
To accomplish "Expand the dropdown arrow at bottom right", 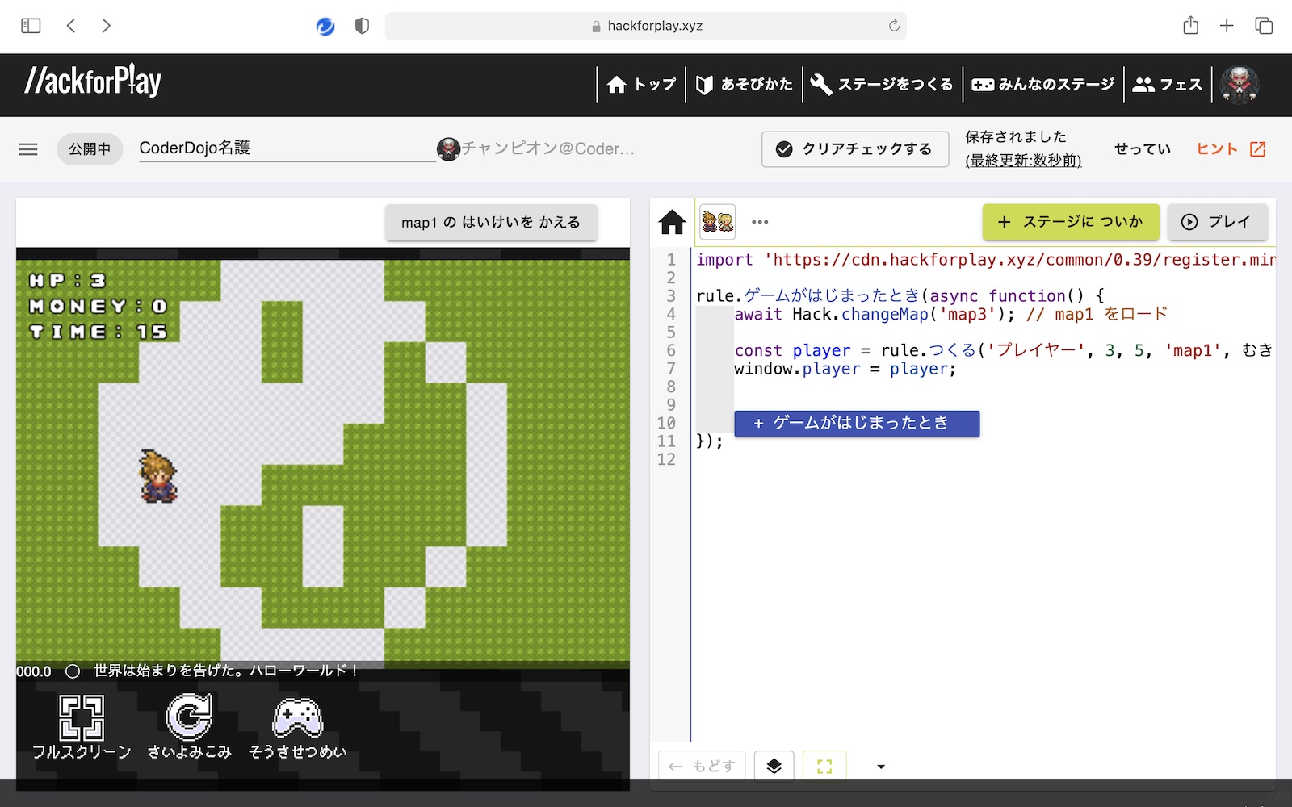I will [881, 766].
